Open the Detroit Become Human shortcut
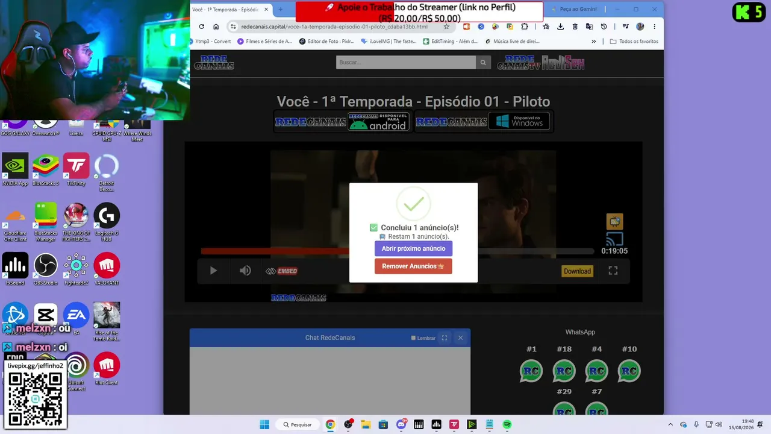771x434 pixels. pos(107,173)
